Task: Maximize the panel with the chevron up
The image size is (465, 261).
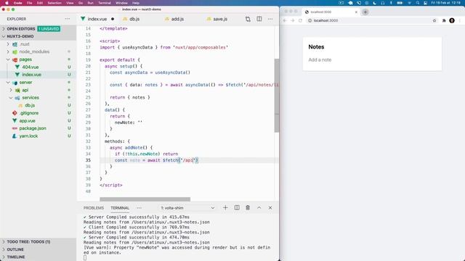Action: tap(259, 208)
